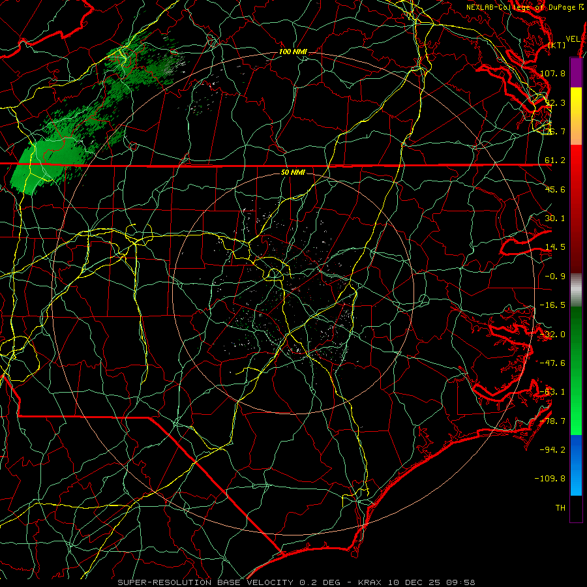This screenshot has width=587, height=587.
Task: Click the VEL legend title
Action: [573, 39]
